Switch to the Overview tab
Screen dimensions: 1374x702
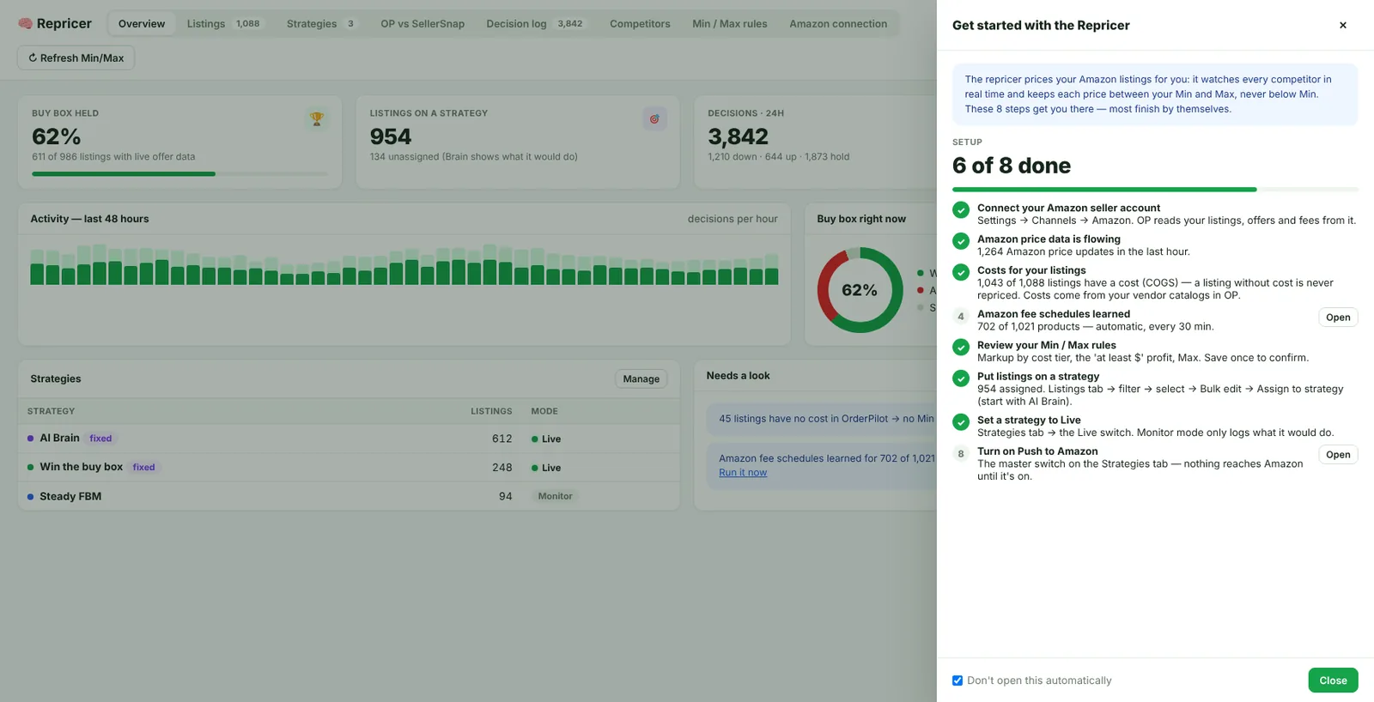[x=142, y=24]
